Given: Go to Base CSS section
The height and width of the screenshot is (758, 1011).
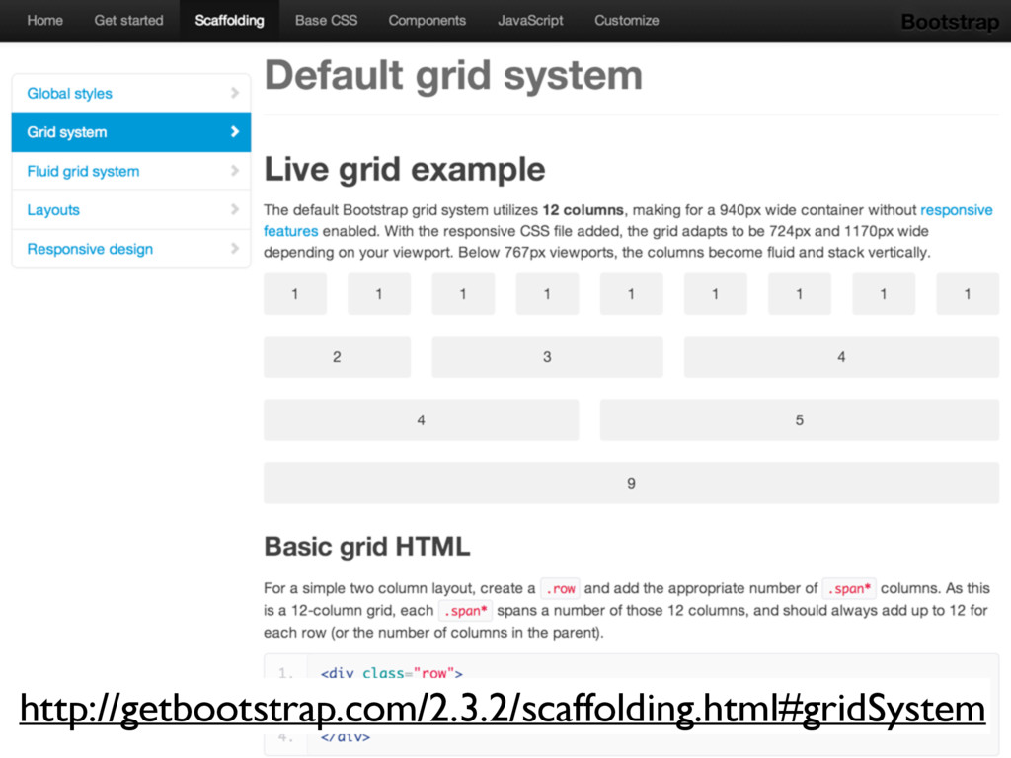Looking at the screenshot, I should (x=326, y=21).
